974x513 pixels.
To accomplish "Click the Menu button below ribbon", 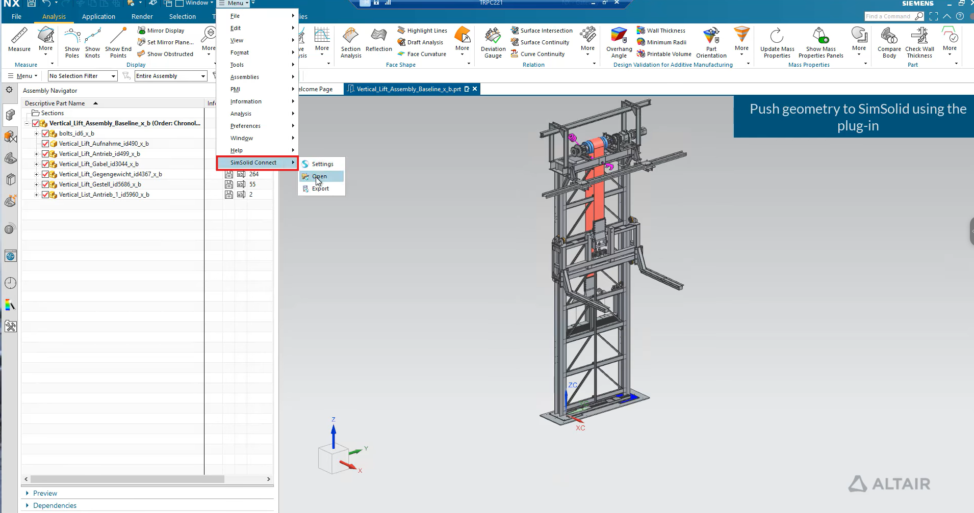I will click(x=23, y=76).
